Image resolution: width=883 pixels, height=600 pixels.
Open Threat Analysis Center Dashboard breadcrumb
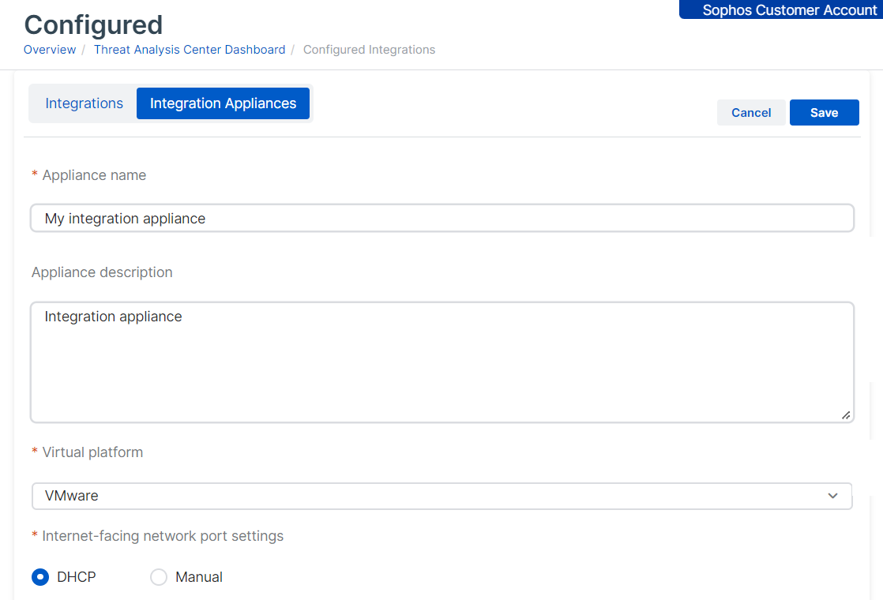pyautogui.click(x=189, y=50)
